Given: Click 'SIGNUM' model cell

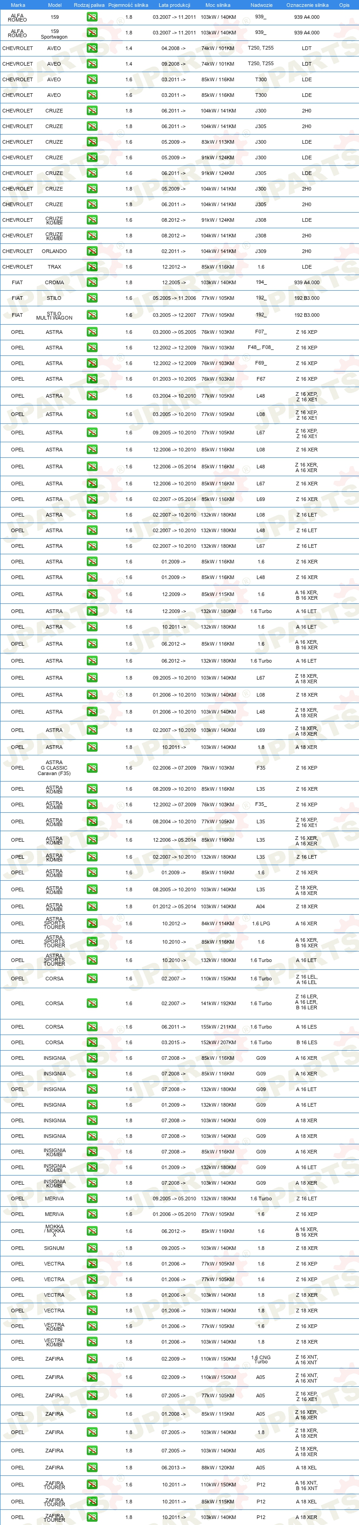Looking at the screenshot, I should click(55, 1248).
